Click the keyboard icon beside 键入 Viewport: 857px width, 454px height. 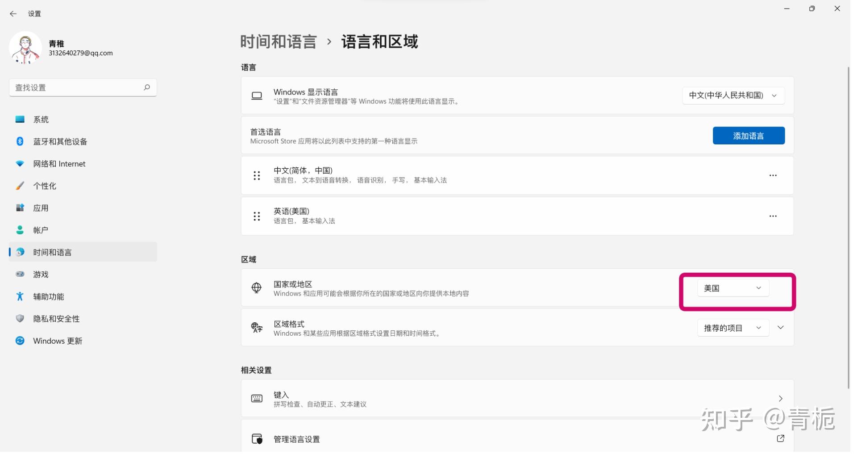click(x=259, y=401)
